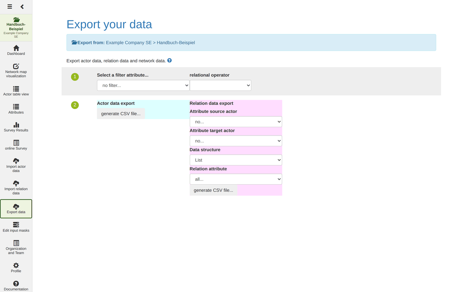Click the 'Actor data export' label
This screenshot has height=292, width=467.
[116, 103]
